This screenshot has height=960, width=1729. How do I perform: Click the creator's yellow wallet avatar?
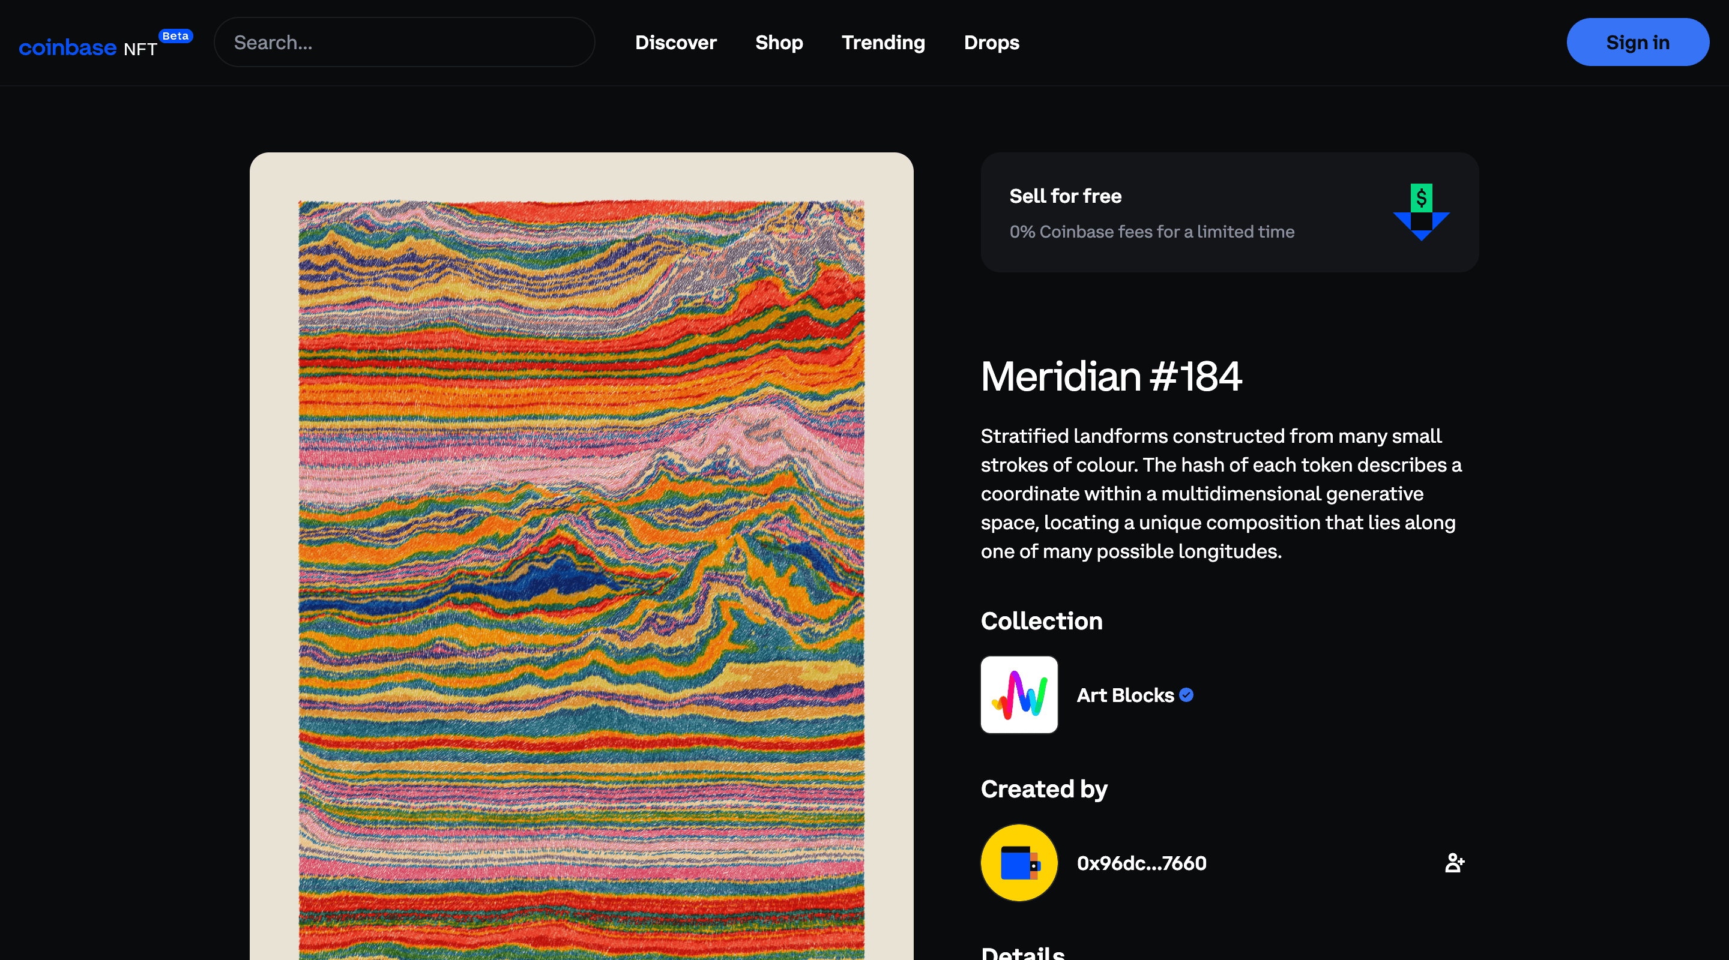(1018, 863)
